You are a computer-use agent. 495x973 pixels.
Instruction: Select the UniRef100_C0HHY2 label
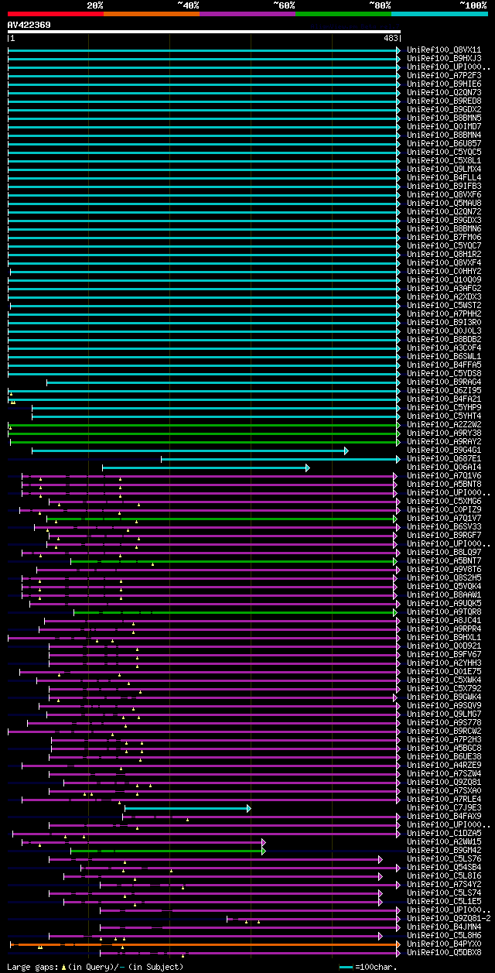pyautogui.click(x=444, y=271)
